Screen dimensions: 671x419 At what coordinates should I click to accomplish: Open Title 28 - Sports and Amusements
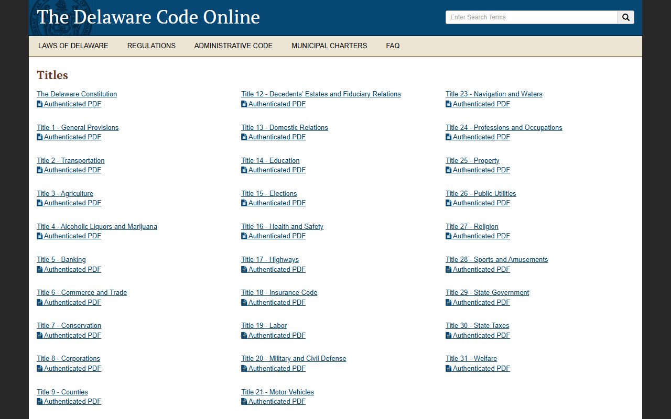(496, 259)
